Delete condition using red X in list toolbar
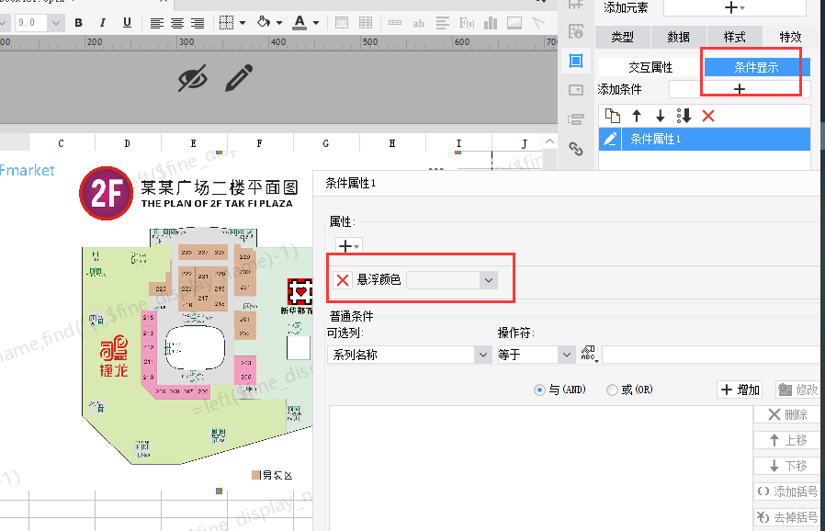This screenshot has height=531, width=825. 708,116
